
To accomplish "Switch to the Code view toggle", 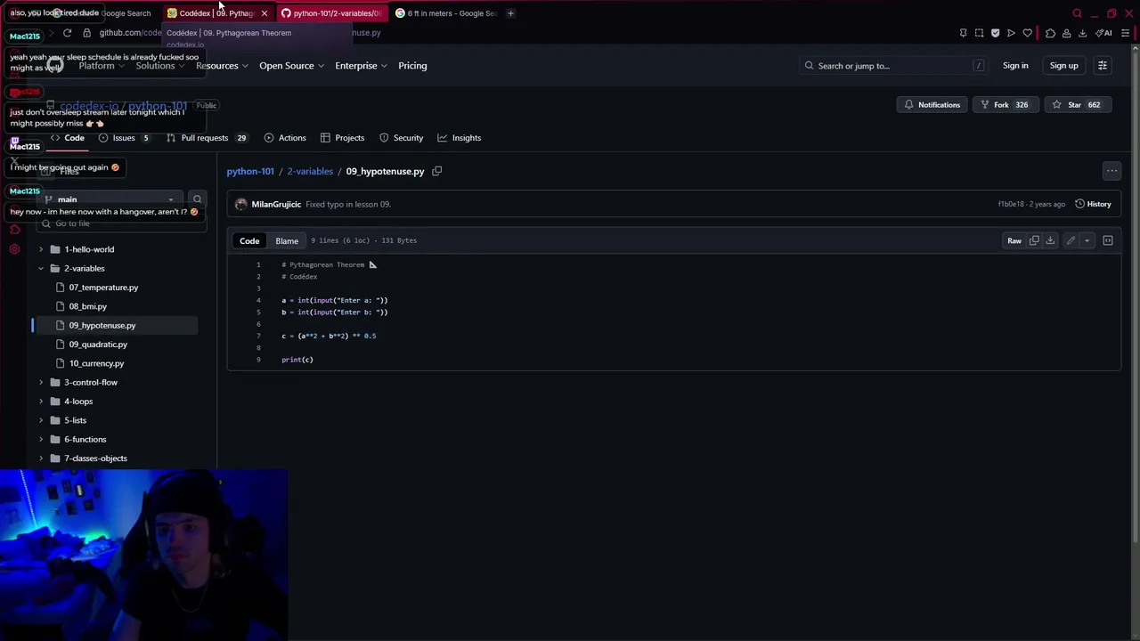I will click(x=249, y=240).
